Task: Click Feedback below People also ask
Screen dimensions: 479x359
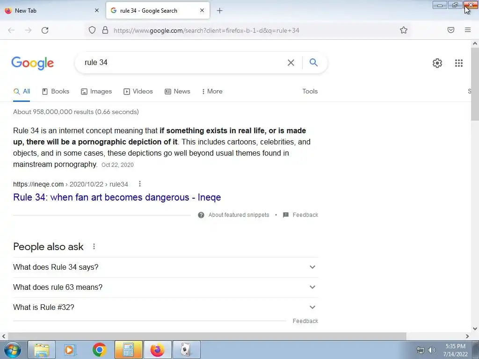Action: click(305, 321)
